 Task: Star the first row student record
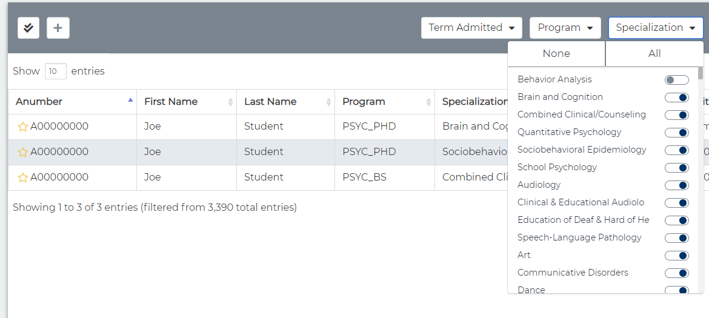23,127
